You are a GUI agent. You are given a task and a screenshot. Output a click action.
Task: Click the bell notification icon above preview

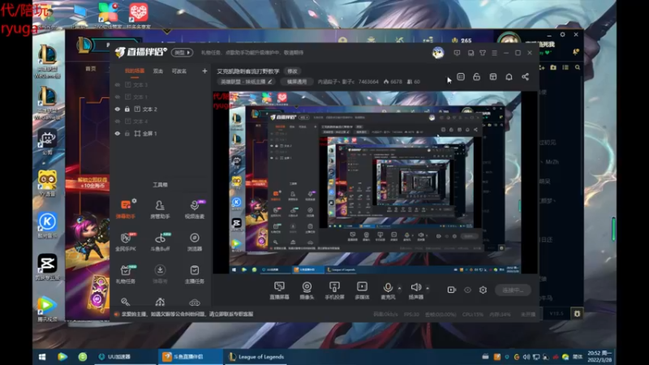(509, 77)
